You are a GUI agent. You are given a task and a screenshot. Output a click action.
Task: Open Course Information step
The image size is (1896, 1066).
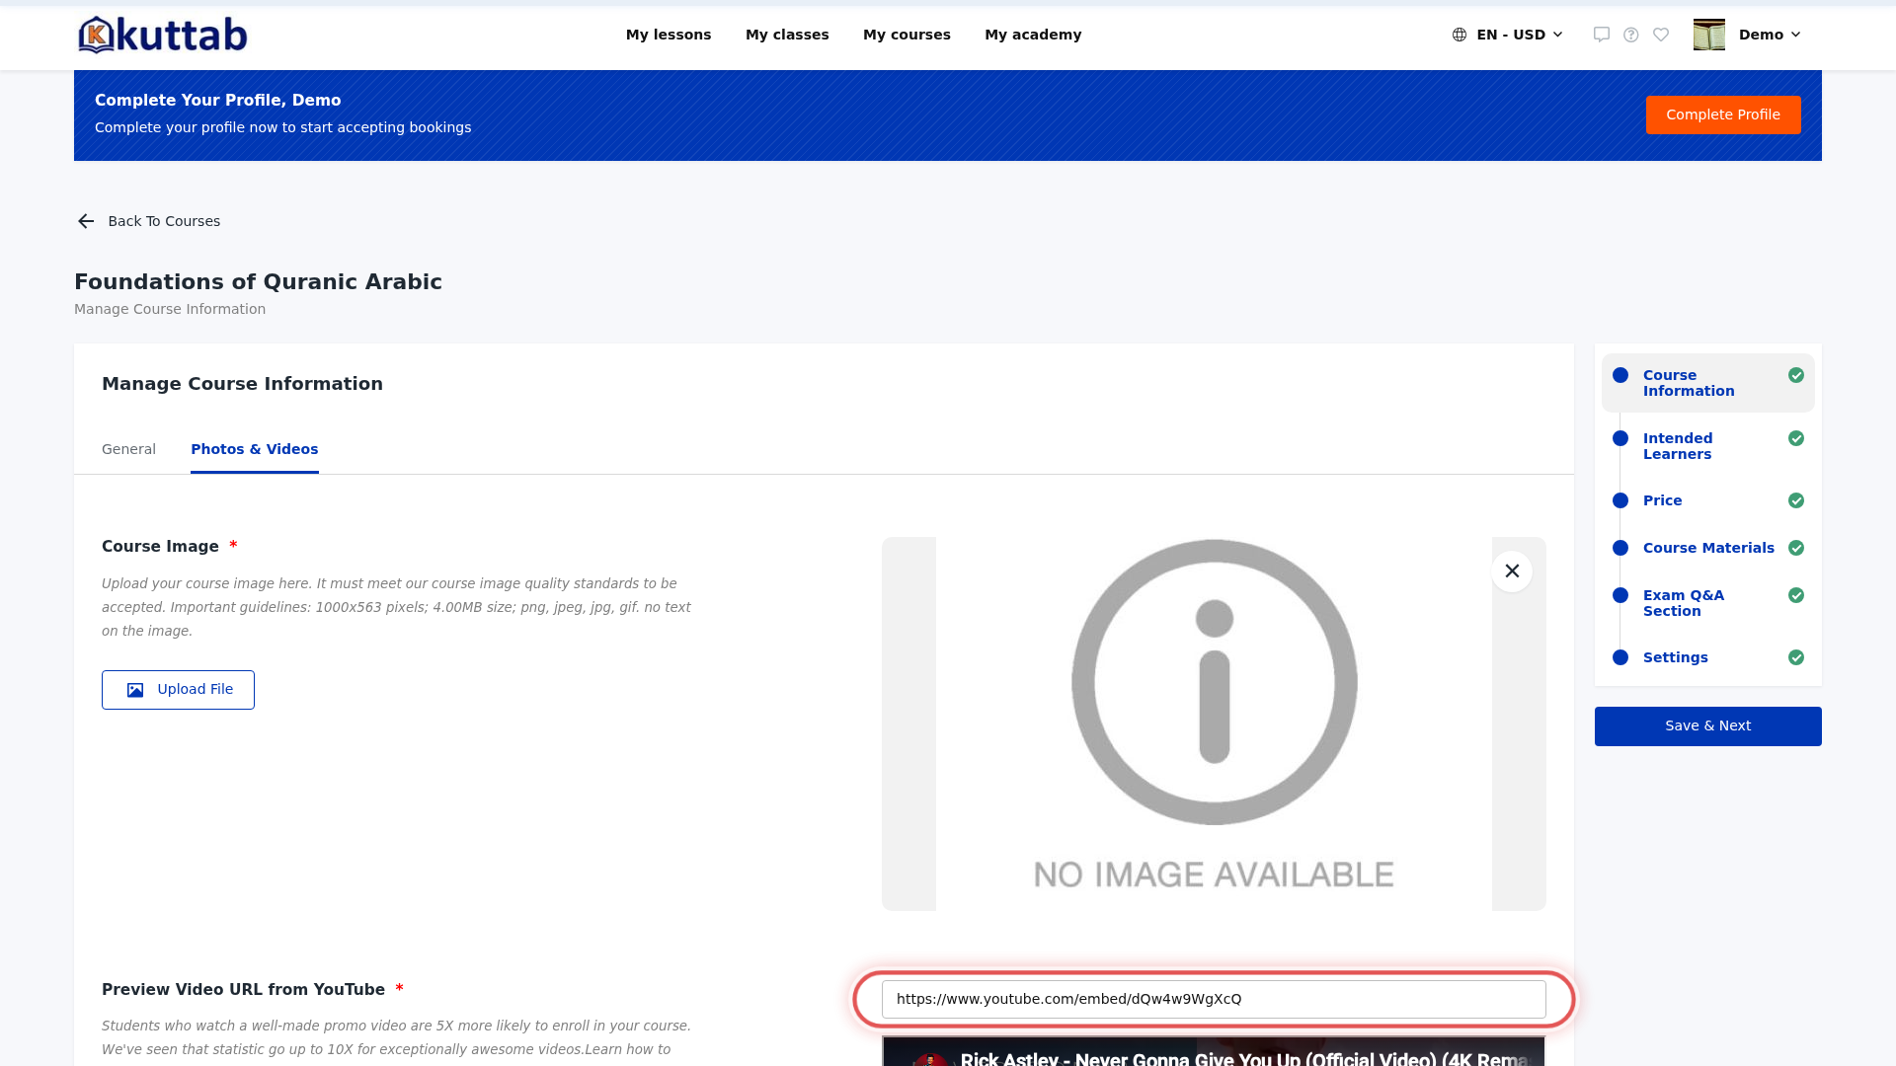1708,383
